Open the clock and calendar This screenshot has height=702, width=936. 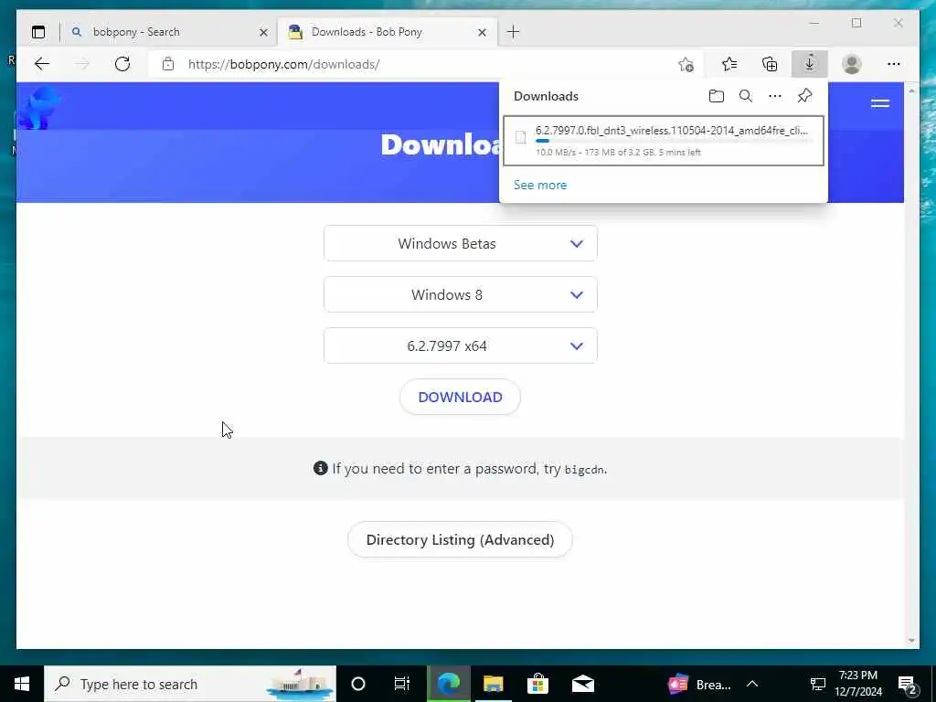pyautogui.click(x=858, y=684)
